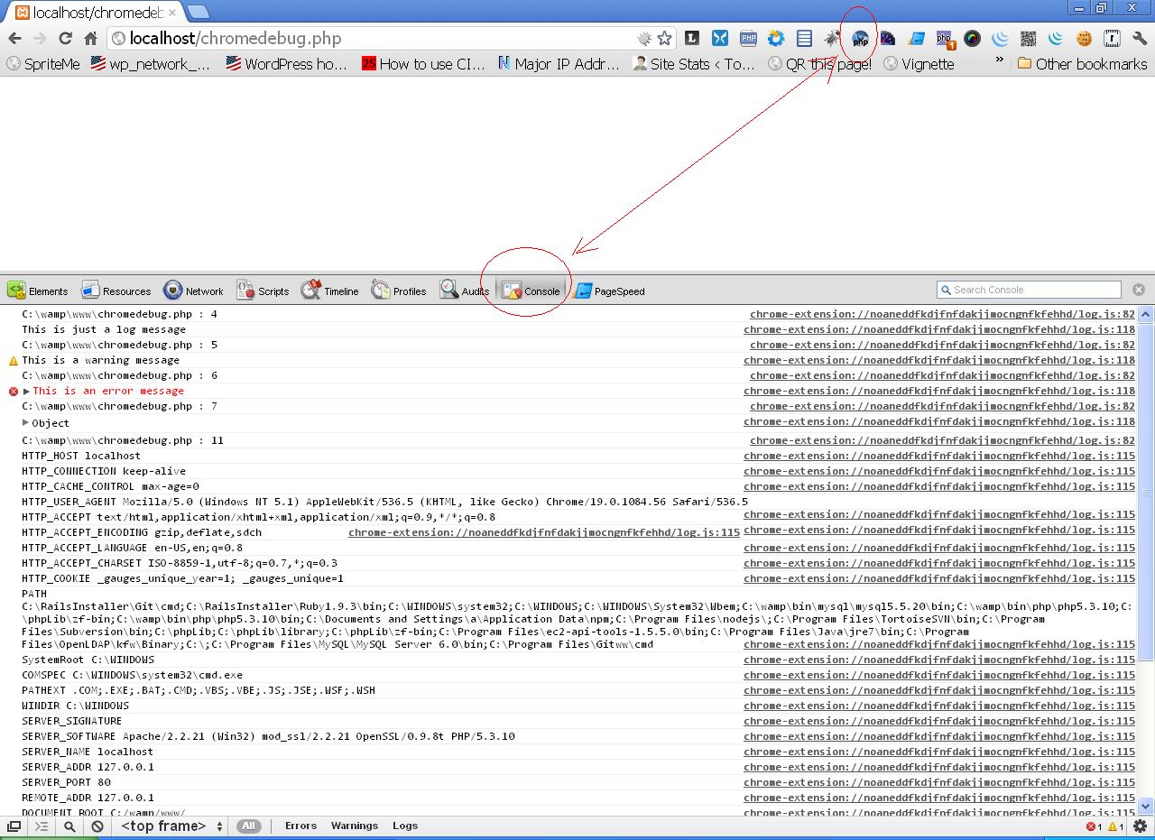This screenshot has width=1155, height=840.
Task: Bookmark this page with the star icon
Action: (665, 38)
